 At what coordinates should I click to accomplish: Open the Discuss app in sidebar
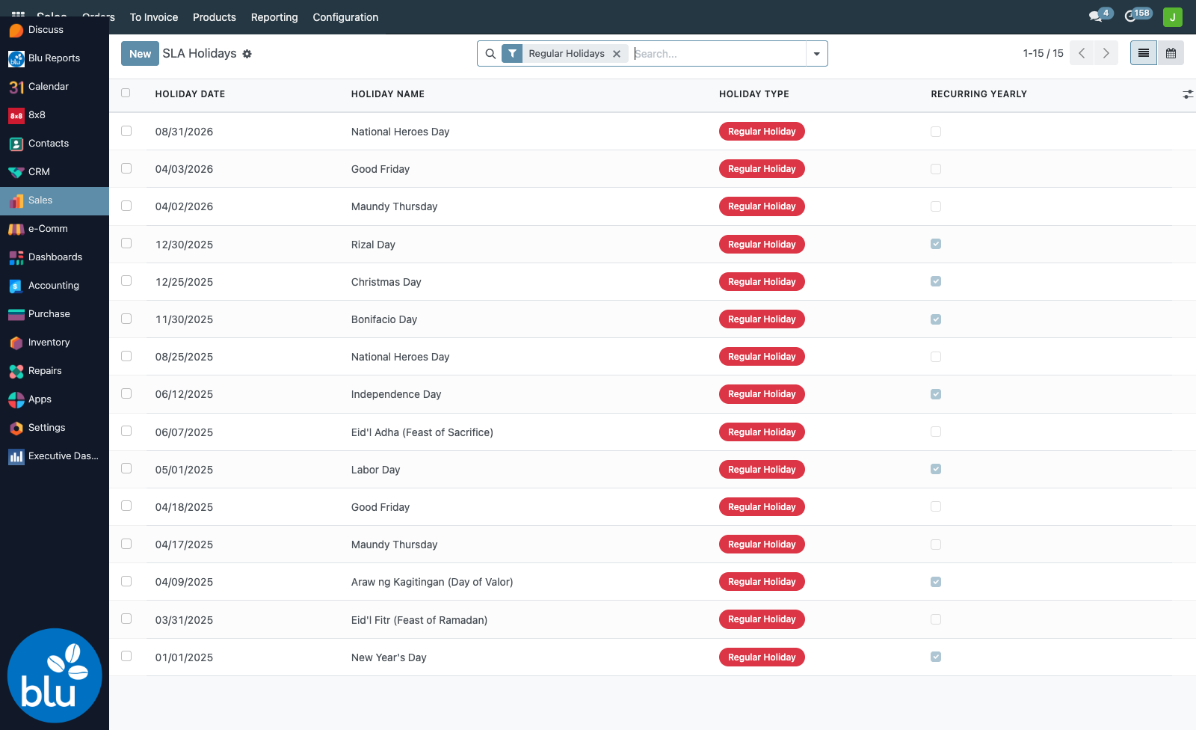click(55, 30)
